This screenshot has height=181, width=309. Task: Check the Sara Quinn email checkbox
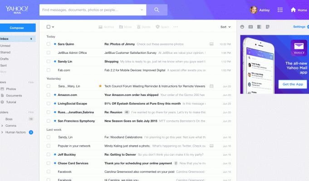[x=49, y=44]
